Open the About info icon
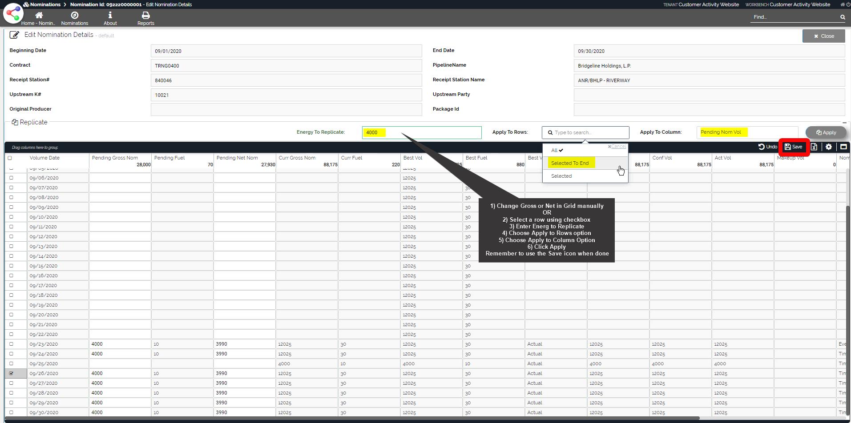Viewport: 851px width, 423px height. point(110,16)
